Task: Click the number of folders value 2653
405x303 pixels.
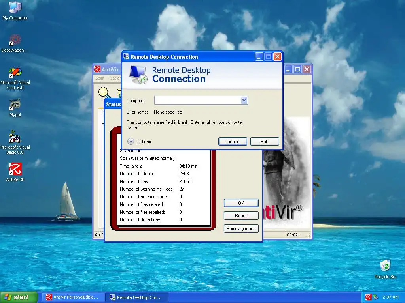Action: pos(184,174)
